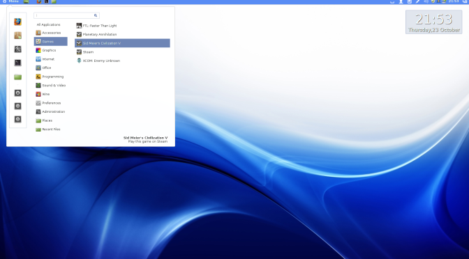This screenshot has height=259, width=469.
Task: Open the Places category
Action: pyautogui.click(x=50, y=120)
